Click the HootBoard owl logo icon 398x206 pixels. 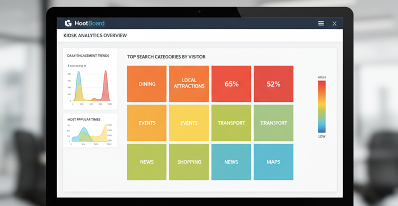point(68,23)
